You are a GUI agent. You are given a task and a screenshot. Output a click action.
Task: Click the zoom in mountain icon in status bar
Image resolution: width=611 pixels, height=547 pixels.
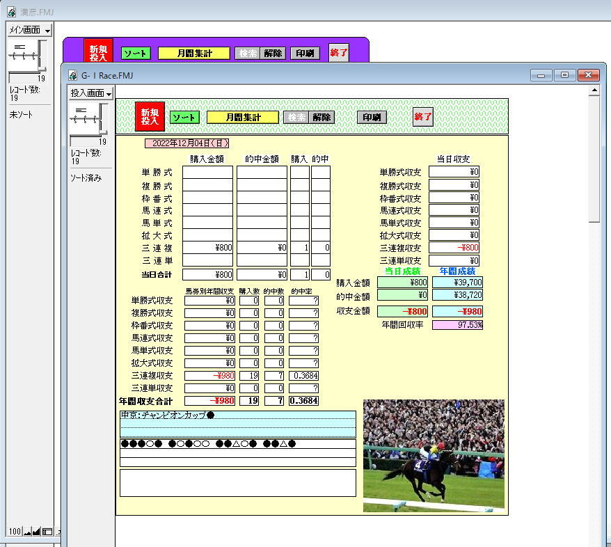pyautogui.click(x=36, y=532)
